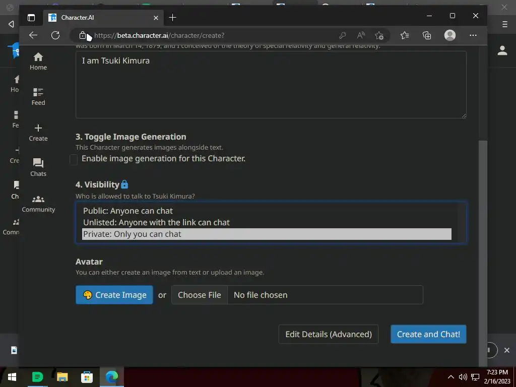Click Choose File for avatar upload
516x387 pixels.
tap(200, 295)
